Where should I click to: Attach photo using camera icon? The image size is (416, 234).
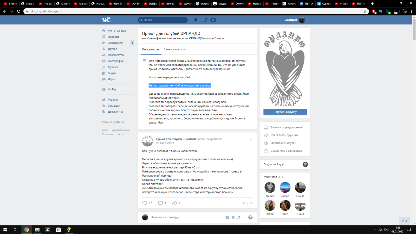227,217
